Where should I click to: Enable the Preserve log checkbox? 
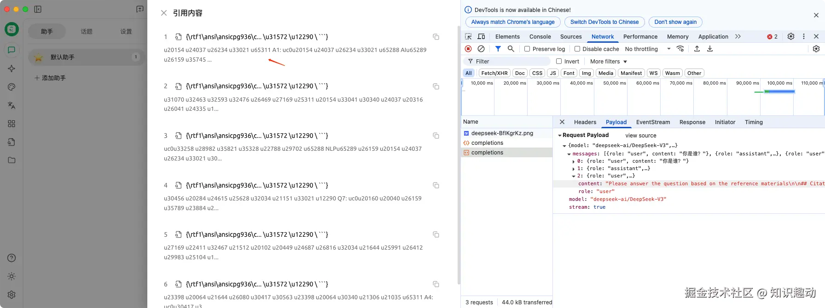(527, 49)
